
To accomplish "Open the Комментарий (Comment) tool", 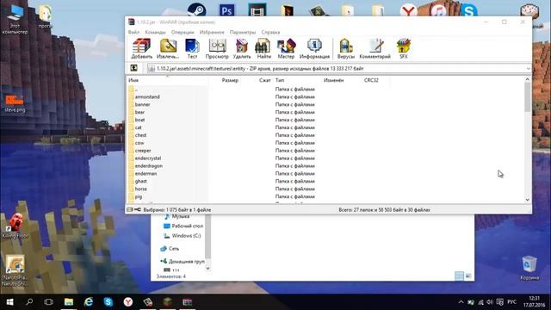I will coord(375,48).
